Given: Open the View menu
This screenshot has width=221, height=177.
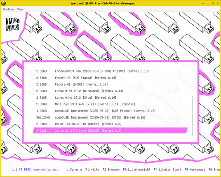Looking at the screenshot, I should 20,9.
